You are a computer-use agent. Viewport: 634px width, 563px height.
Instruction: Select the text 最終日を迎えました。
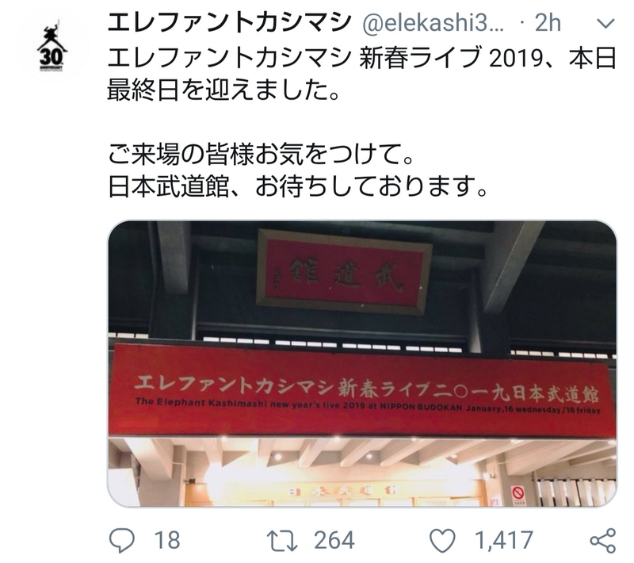223,90
